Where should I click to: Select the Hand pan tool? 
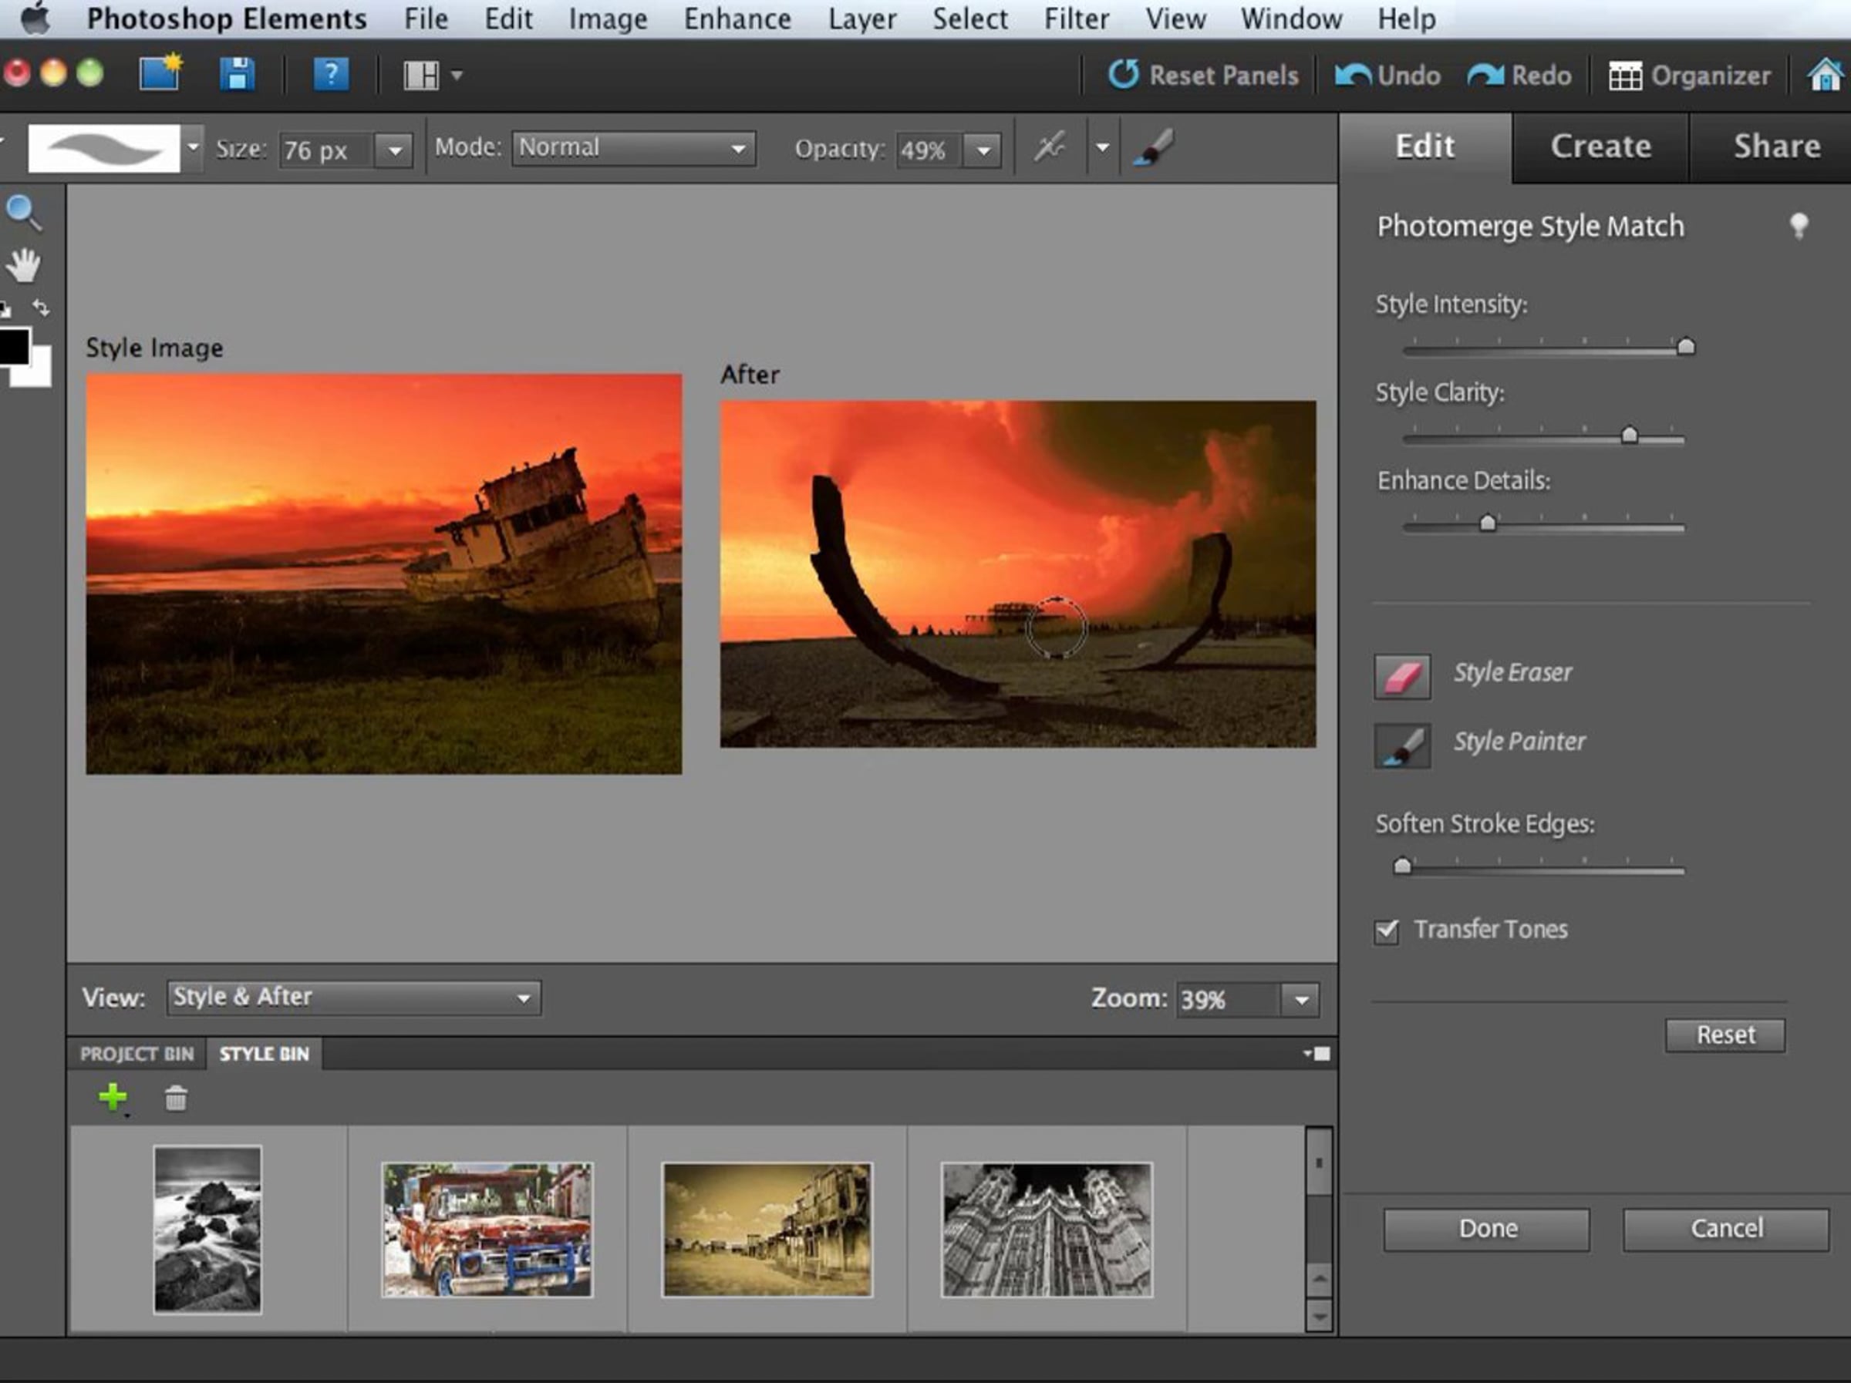23,266
